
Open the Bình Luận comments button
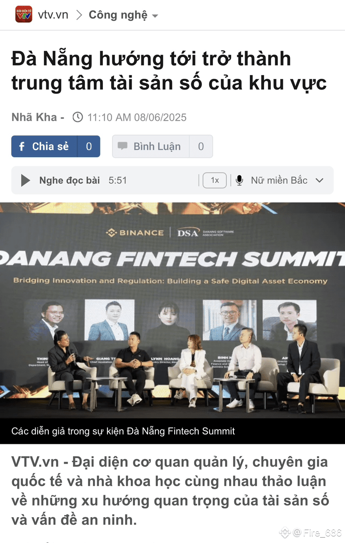tap(162, 146)
